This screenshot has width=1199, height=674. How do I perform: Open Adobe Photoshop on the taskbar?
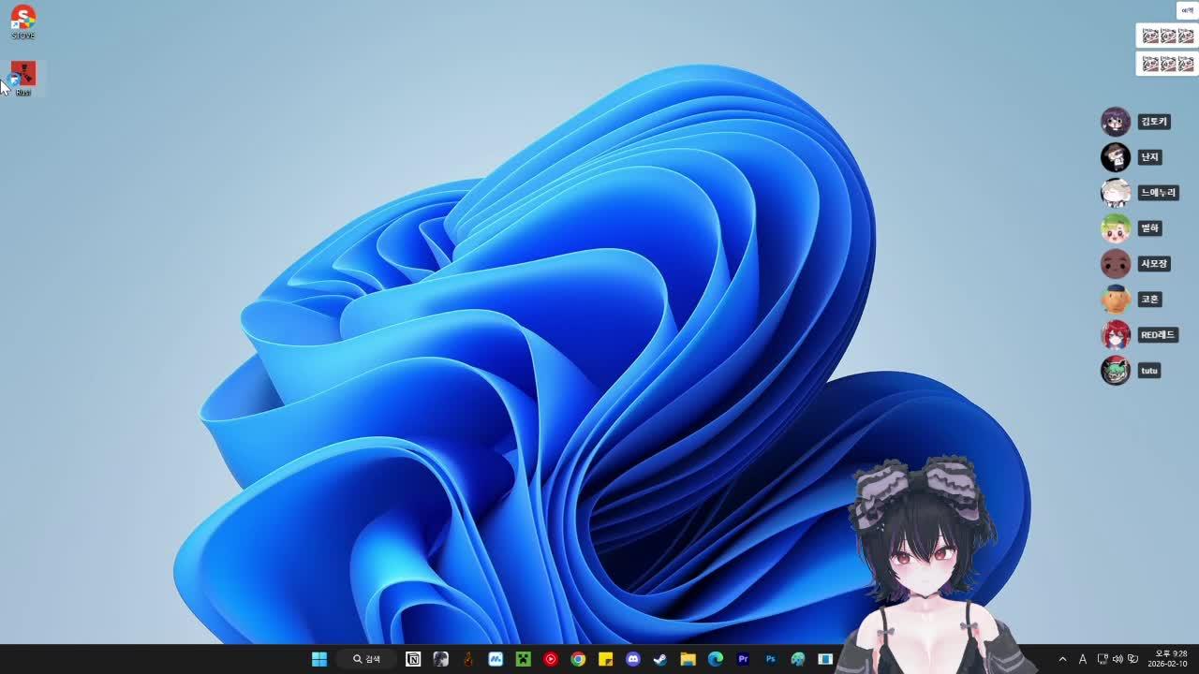click(x=769, y=658)
